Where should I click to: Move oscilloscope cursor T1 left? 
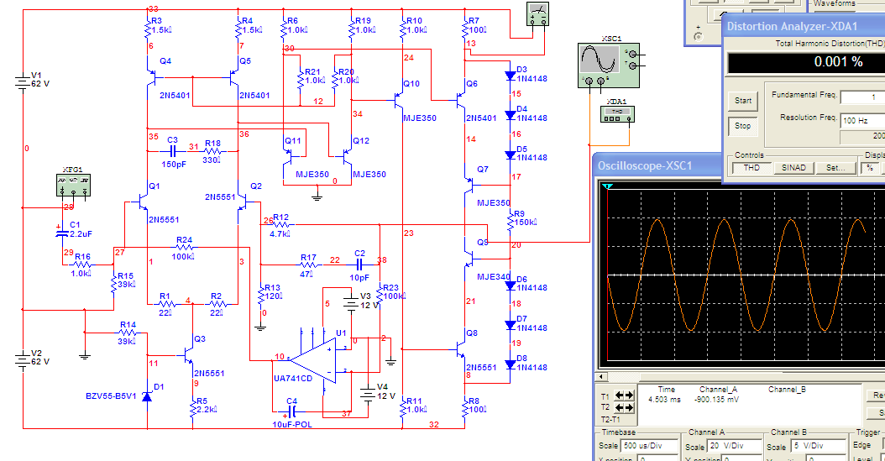(x=618, y=396)
